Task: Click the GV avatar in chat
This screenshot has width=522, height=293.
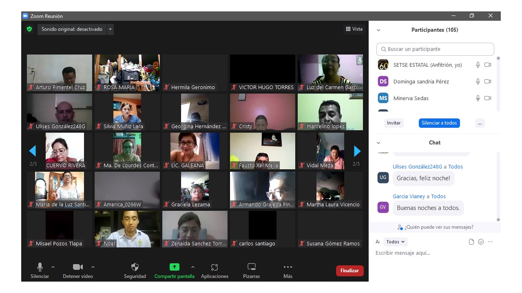Action: click(383, 207)
